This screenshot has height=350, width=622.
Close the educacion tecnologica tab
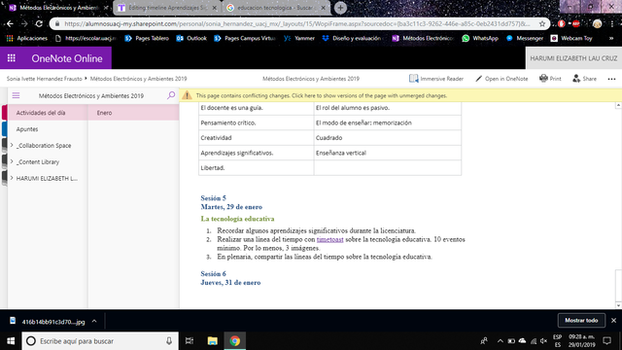[x=323, y=8]
